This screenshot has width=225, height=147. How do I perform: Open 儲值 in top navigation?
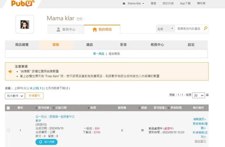(153, 3)
